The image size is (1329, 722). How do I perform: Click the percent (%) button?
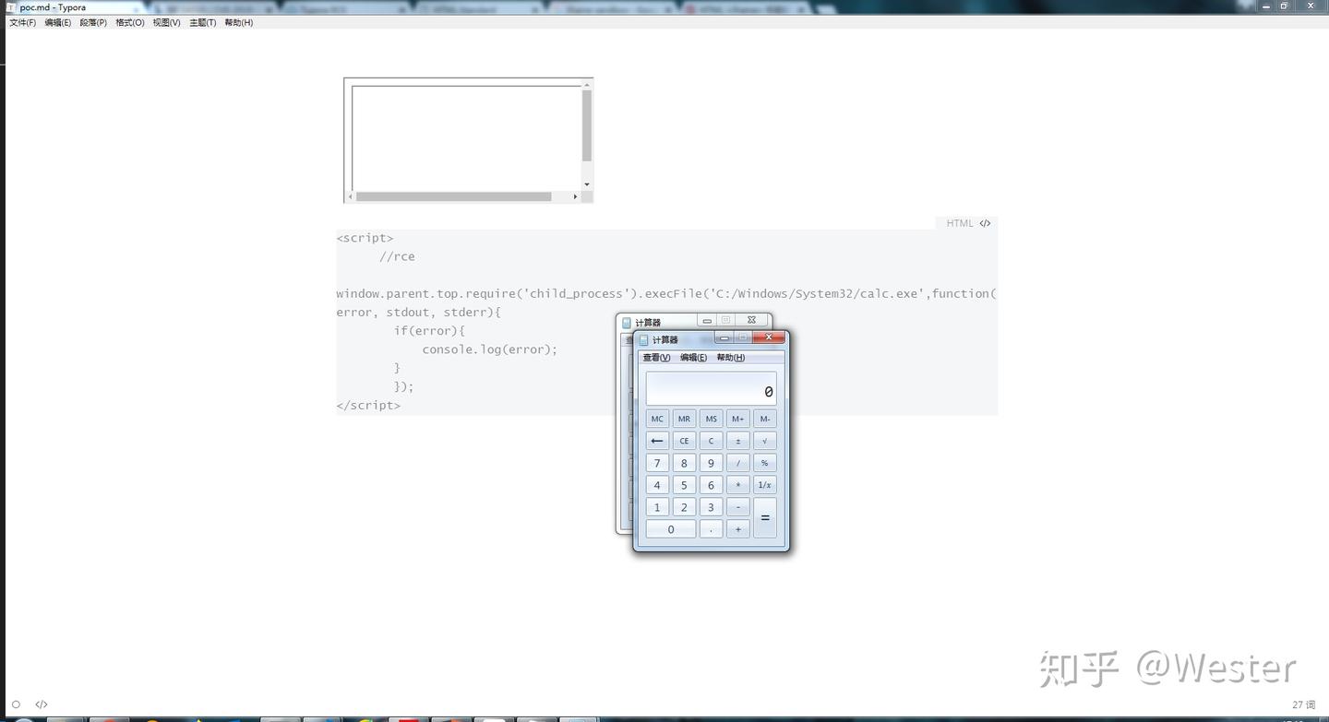point(764,463)
